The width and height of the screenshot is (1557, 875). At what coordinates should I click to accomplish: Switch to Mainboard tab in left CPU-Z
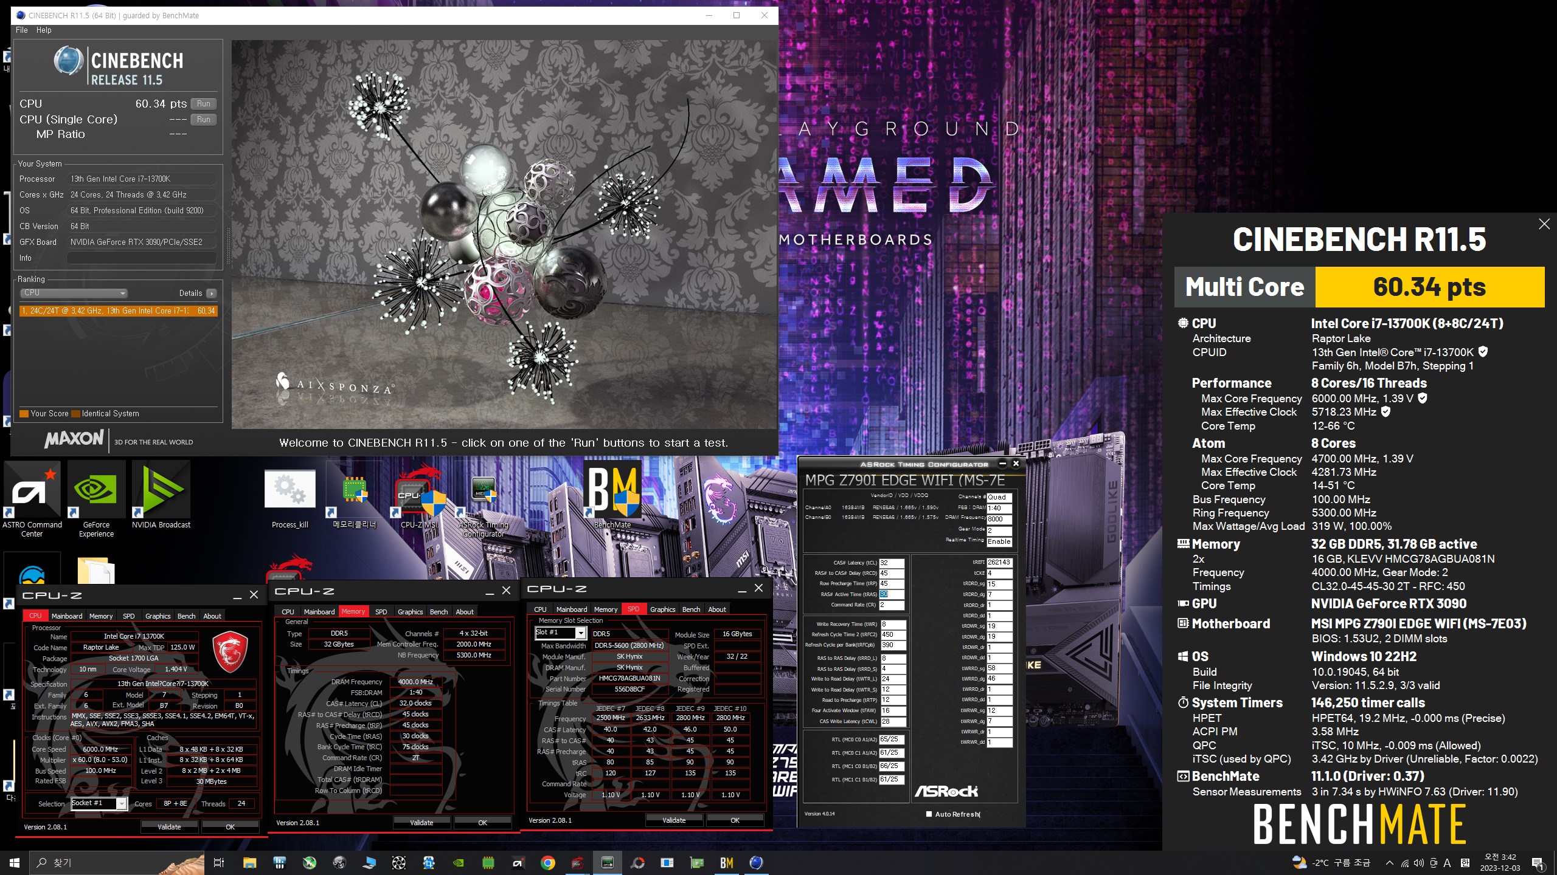(67, 616)
